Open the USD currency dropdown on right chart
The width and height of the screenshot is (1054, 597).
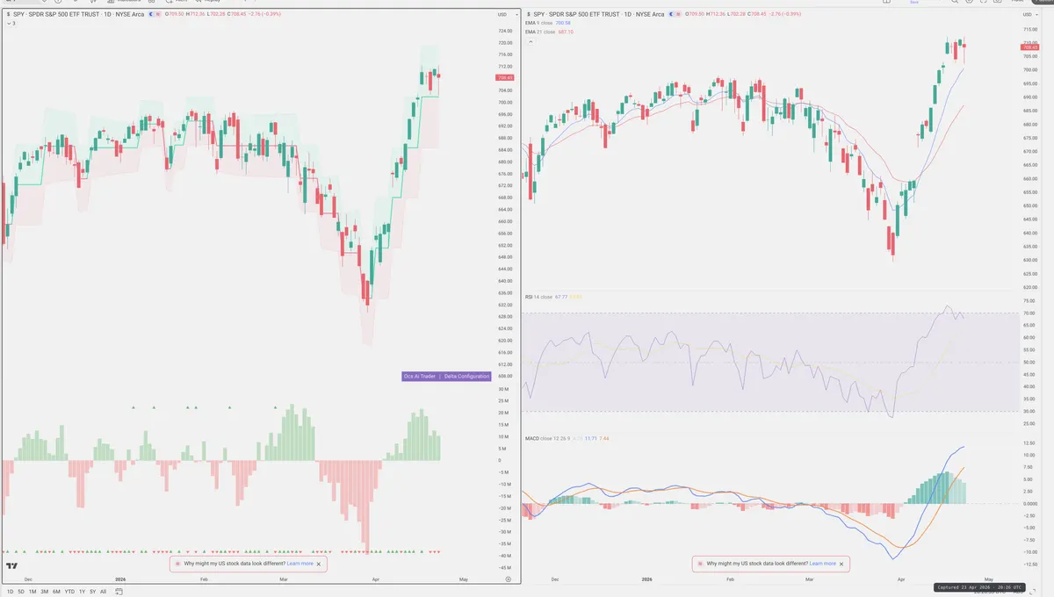pyautogui.click(x=1030, y=15)
